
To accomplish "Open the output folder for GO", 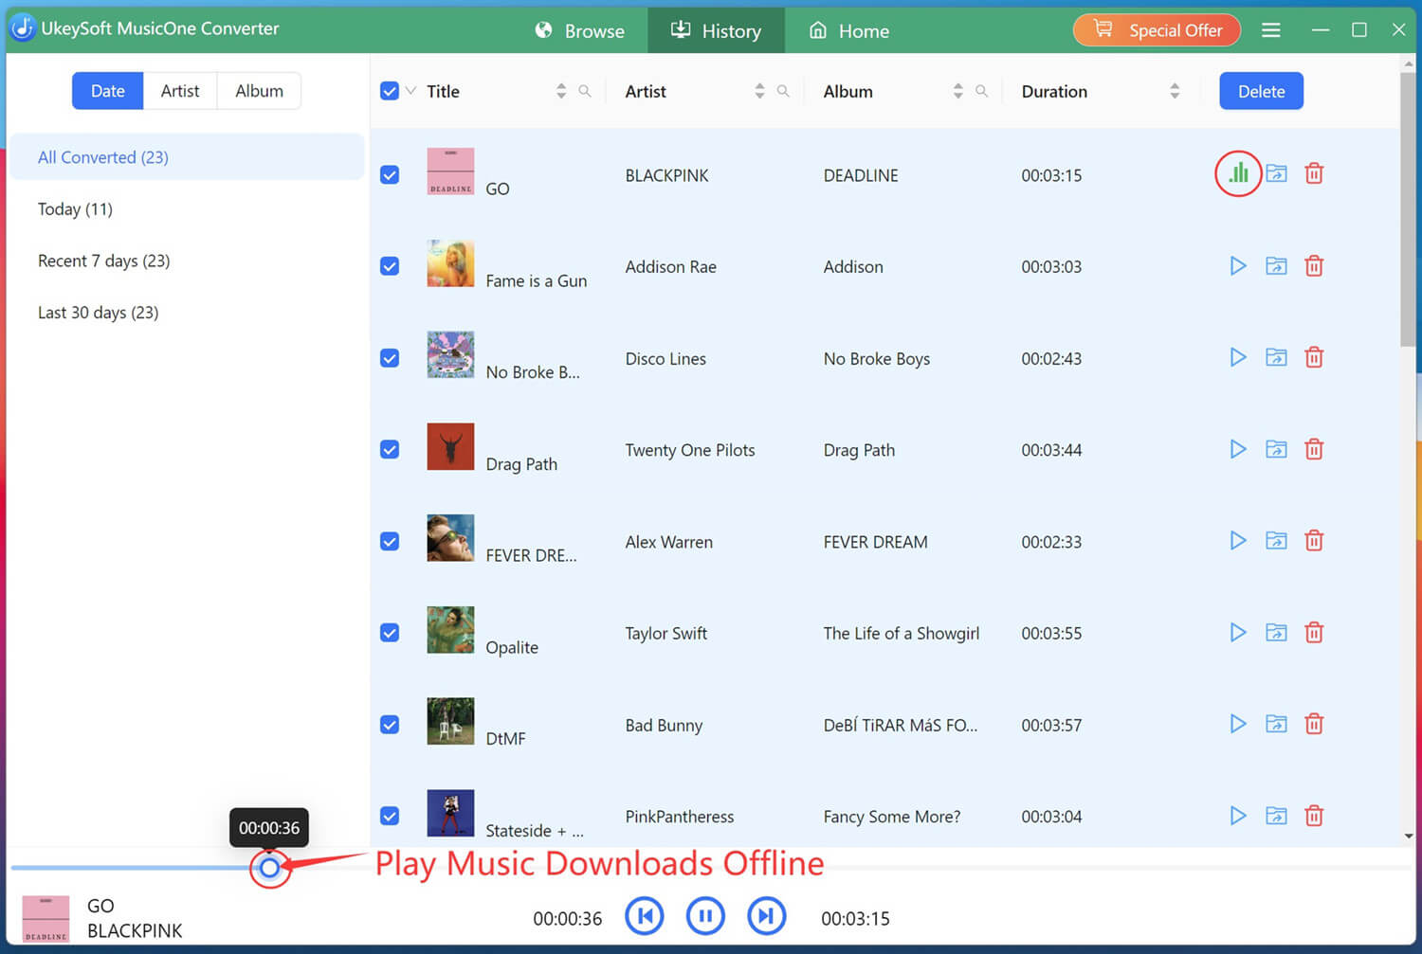I will click(x=1276, y=173).
